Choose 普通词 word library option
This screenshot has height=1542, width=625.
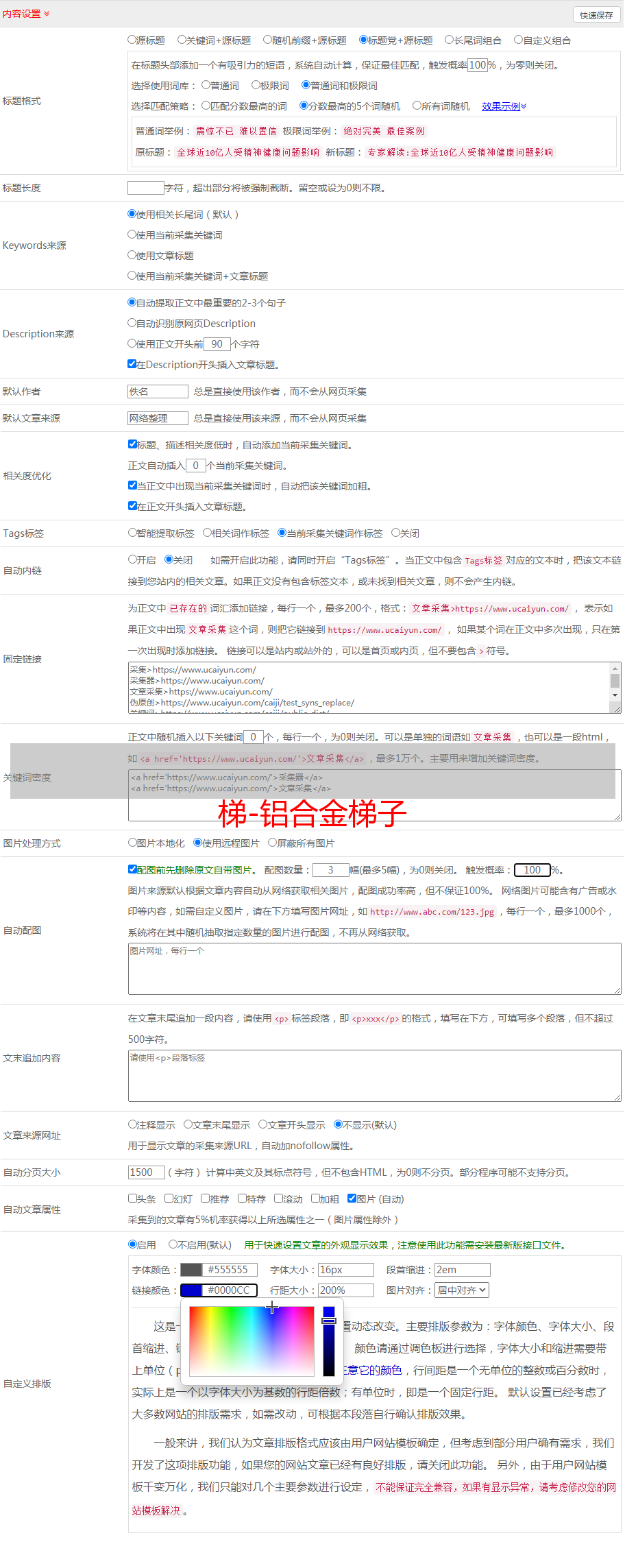(206, 85)
